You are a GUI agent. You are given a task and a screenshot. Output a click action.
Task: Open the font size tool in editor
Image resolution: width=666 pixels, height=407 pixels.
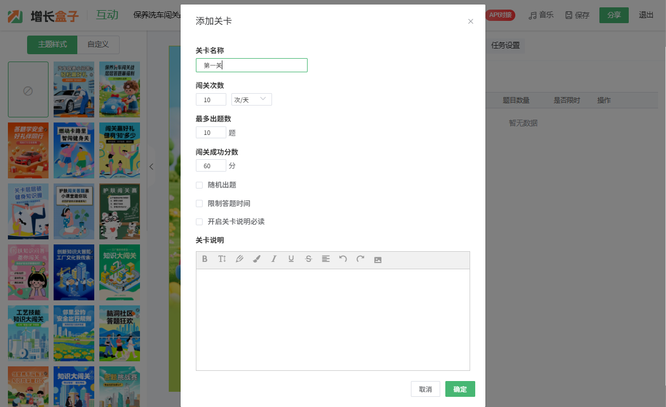coord(222,259)
